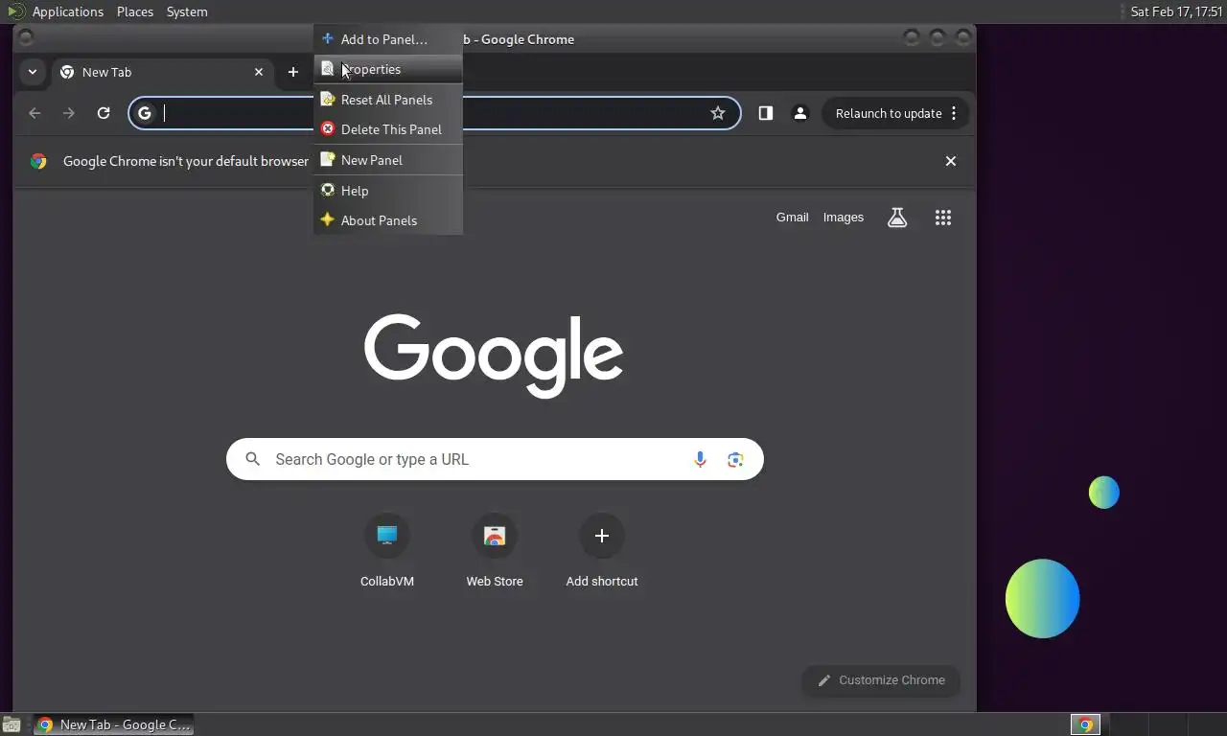The image size is (1227, 736).
Task: Open the Web Store shortcut
Action: [x=495, y=551]
